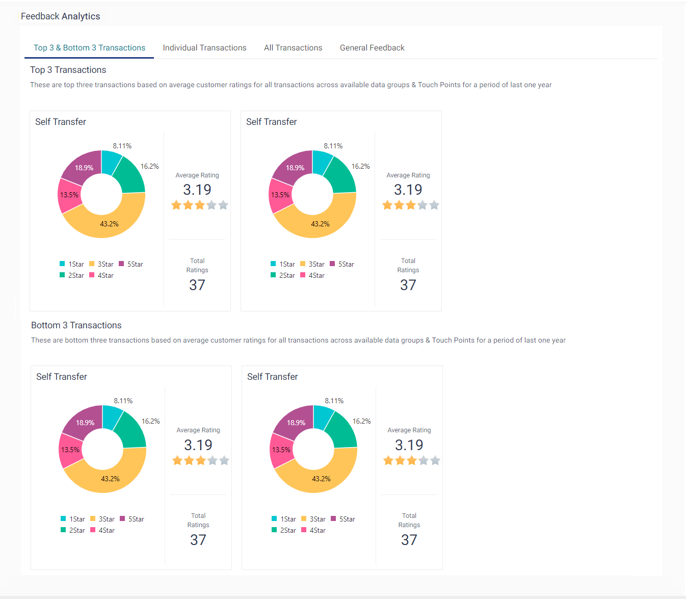
Task: Select the General Feedback tab
Action: click(x=372, y=48)
